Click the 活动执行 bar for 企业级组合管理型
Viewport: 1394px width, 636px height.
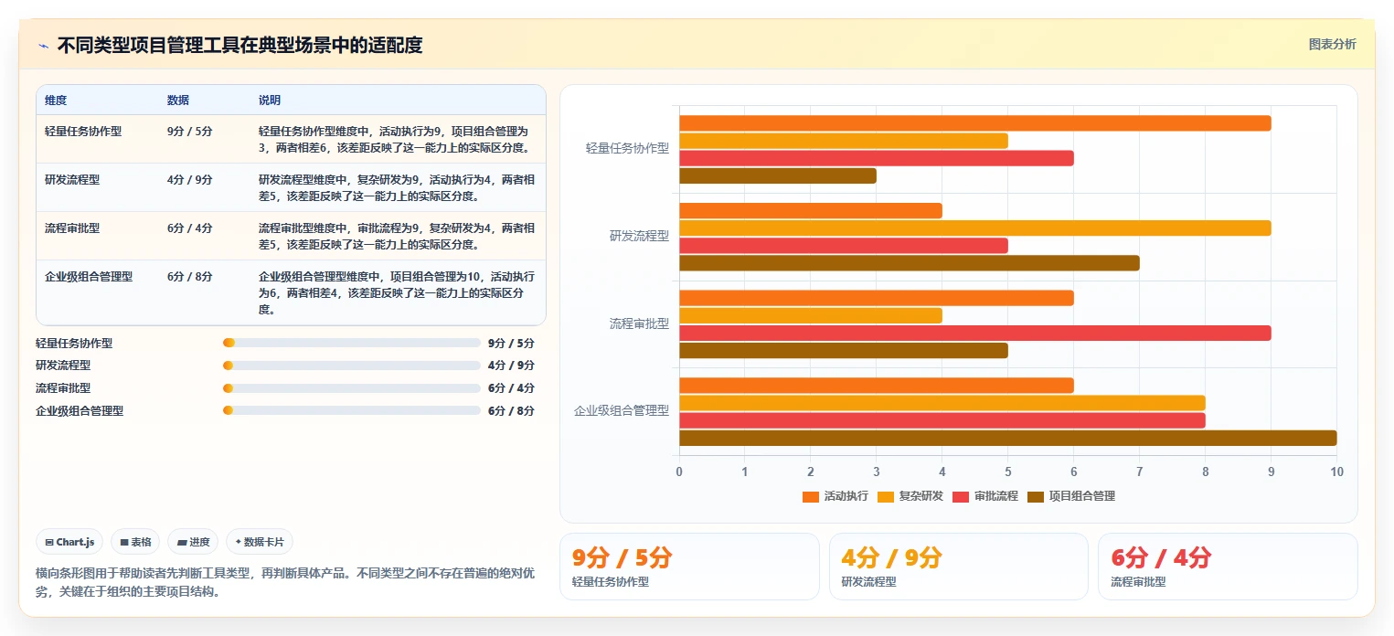[x=877, y=386]
